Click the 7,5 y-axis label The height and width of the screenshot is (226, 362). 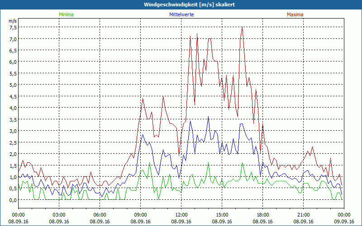pos(13,28)
